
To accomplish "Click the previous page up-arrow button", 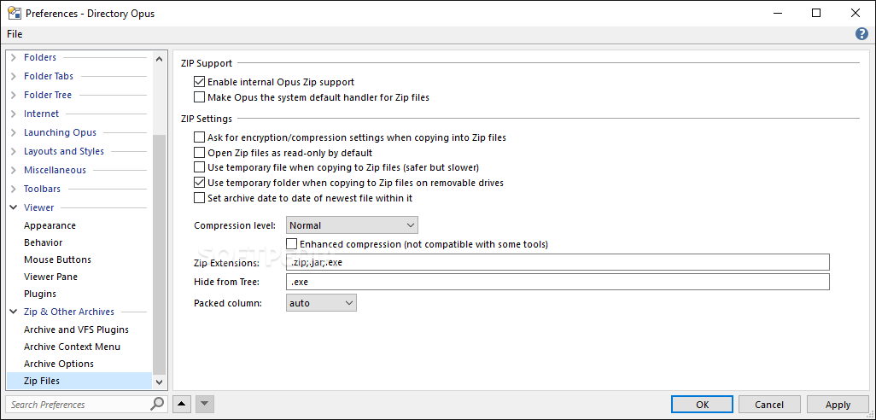I will point(182,404).
